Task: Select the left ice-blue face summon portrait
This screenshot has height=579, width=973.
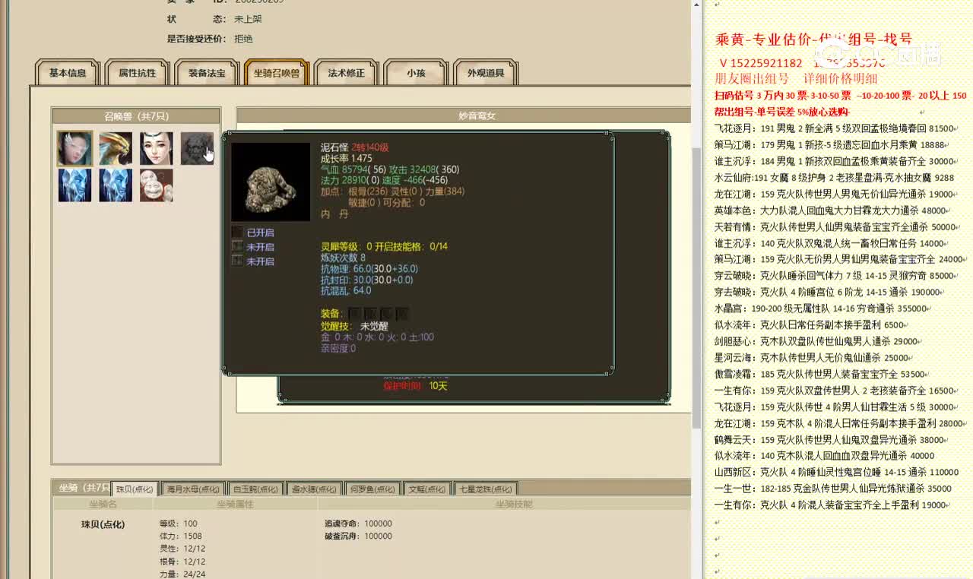Action: coord(74,185)
